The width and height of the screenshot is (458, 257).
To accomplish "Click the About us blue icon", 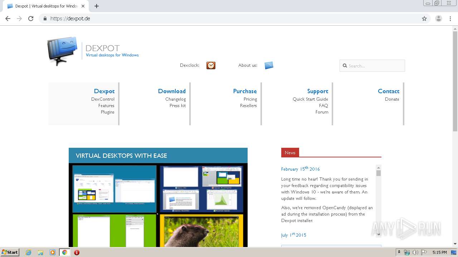I will click(269, 65).
